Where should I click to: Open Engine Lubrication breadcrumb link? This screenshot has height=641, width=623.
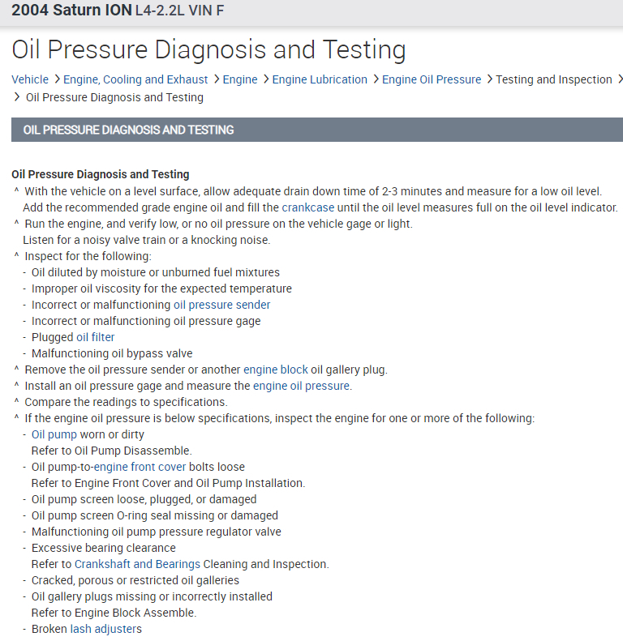tap(320, 79)
